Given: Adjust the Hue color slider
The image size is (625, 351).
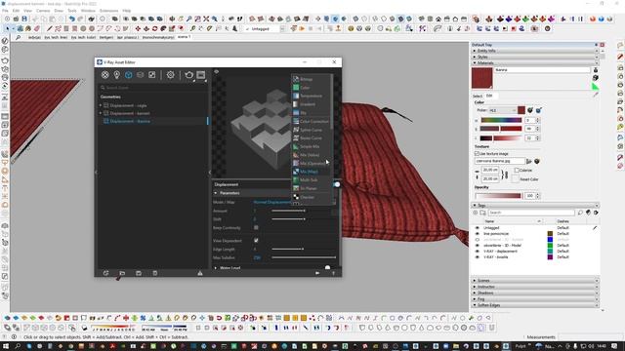Looking at the screenshot, I should tap(501, 120).
